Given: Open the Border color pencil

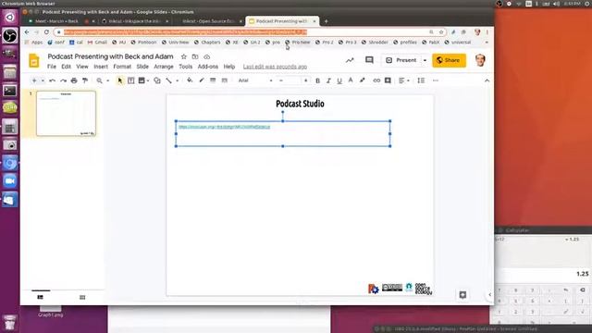Looking at the screenshot, I should [202, 80].
